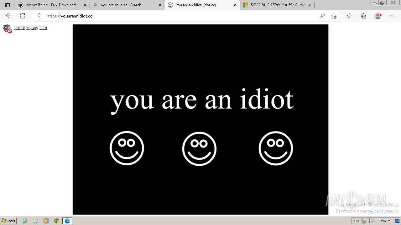Open a new browser tab
This screenshot has height=225, width=401.
(x=320, y=5)
